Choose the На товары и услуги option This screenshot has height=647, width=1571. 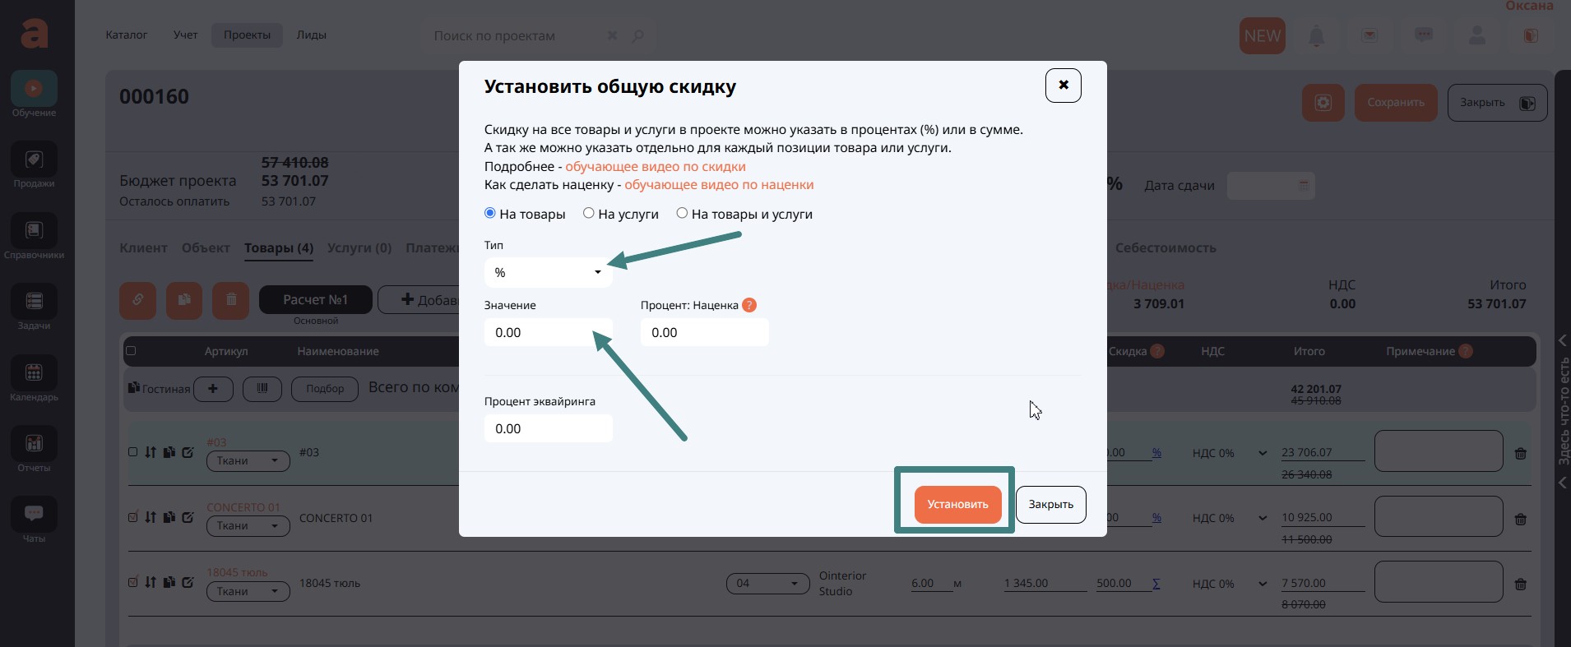coord(682,214)
